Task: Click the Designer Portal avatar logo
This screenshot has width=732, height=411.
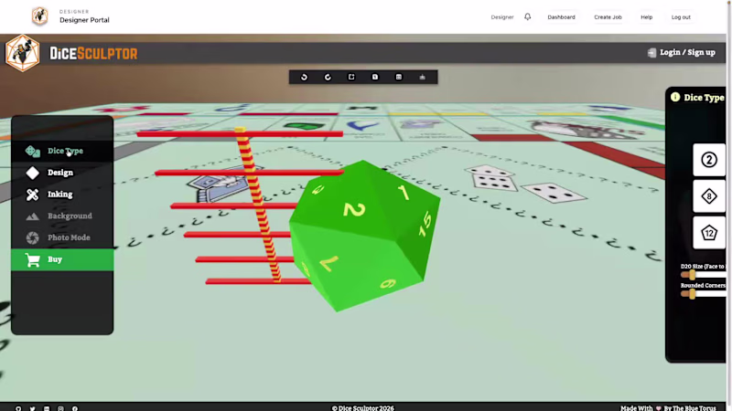Action: point(39,16)
